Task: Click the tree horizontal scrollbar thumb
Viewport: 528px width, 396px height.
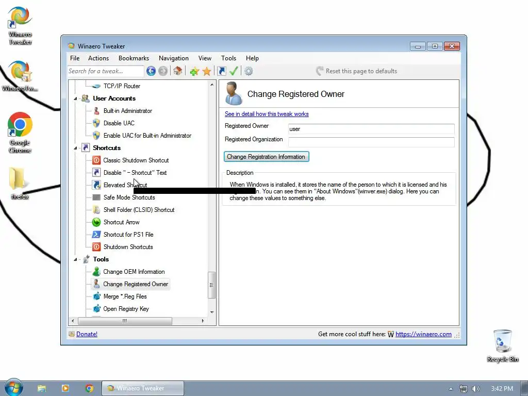Action: coord(125,321)
